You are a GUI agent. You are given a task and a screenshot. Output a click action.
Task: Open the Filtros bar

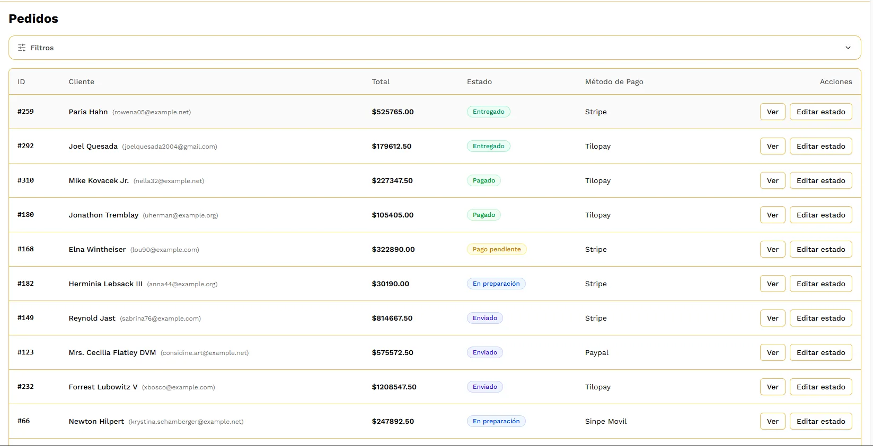click(435, 48)
